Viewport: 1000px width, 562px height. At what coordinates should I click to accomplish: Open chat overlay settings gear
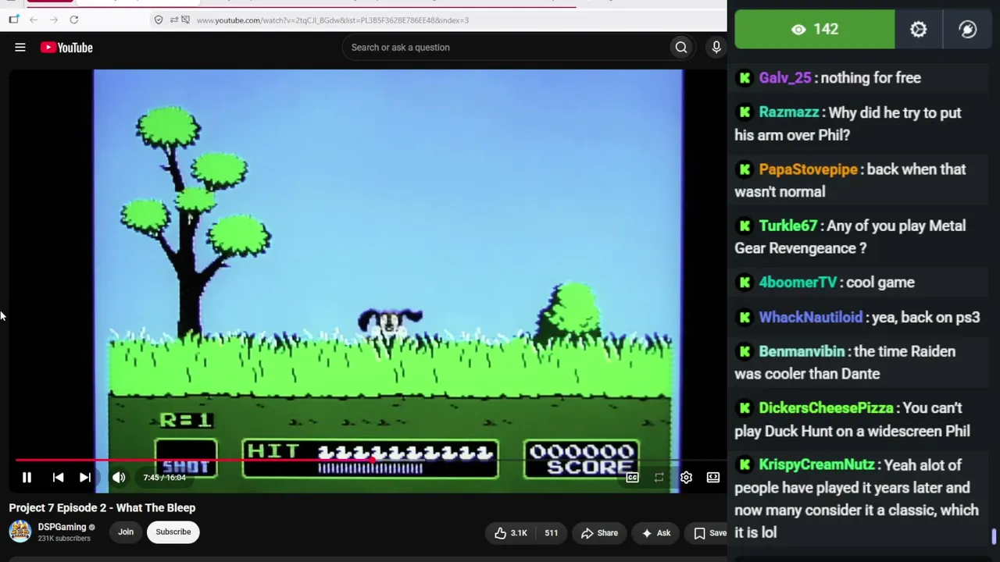919,30
